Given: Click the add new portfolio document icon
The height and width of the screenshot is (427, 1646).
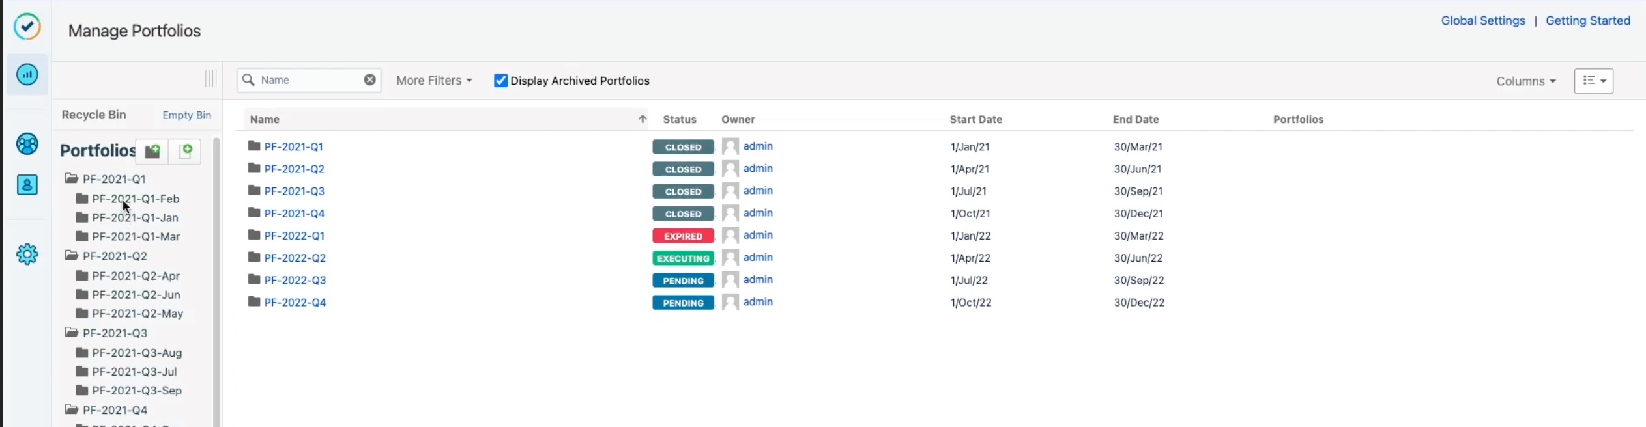Looking at the screenshot, I should click(186, 152).
